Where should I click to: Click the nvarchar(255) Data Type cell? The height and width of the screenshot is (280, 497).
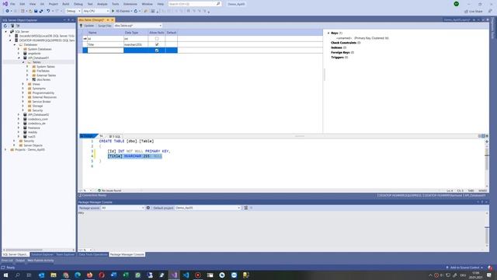(x=136, y=44)
